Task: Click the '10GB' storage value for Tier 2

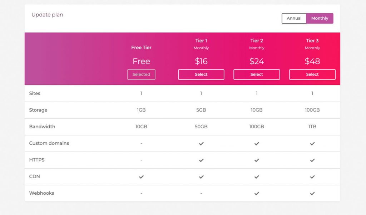Action: (257, 110)
